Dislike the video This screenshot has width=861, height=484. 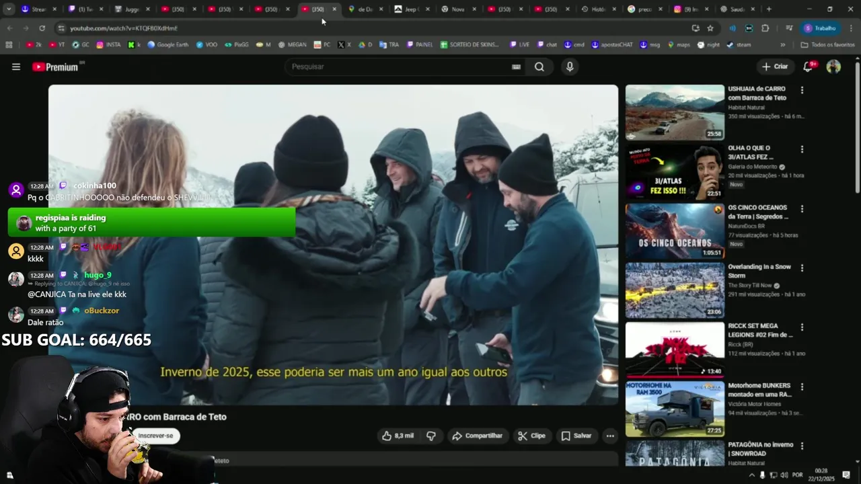(431, 436)
